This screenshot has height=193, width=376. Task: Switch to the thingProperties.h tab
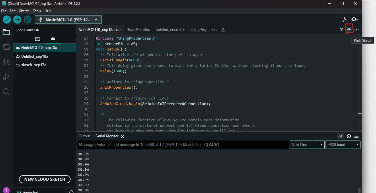(208, 30)
